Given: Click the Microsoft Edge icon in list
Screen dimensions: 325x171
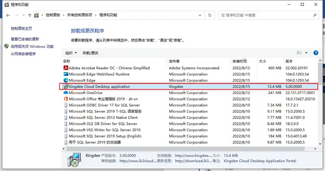Looking at the screenshot, I should click(x=66, y=80).
